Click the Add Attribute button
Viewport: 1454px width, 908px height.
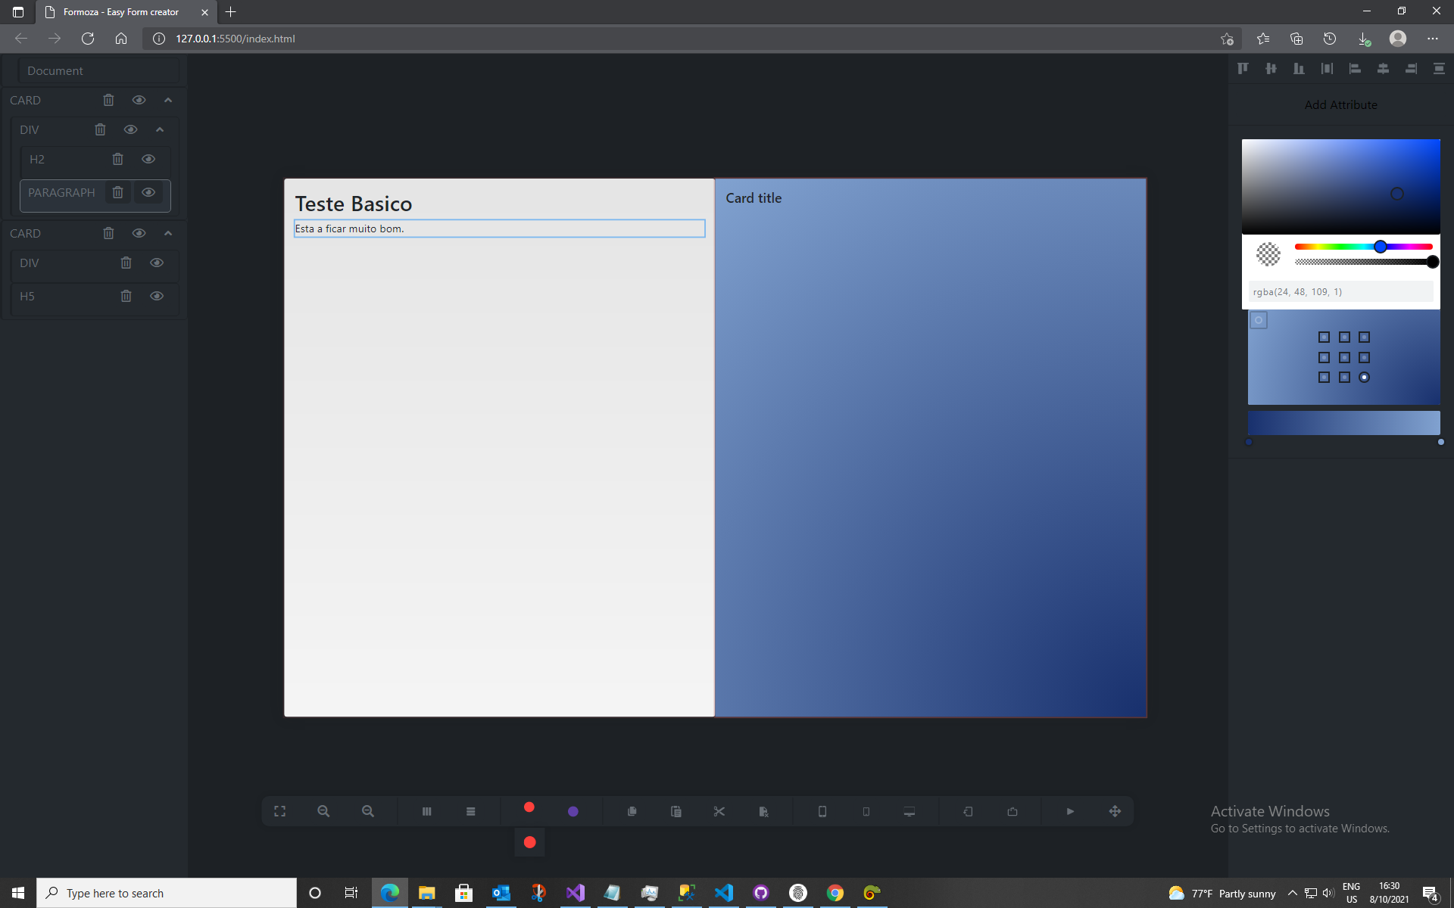(x=1340, y=105)
